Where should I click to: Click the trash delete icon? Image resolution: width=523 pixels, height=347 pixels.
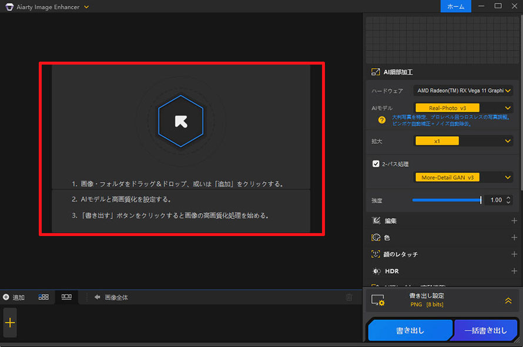coord(349,297)
